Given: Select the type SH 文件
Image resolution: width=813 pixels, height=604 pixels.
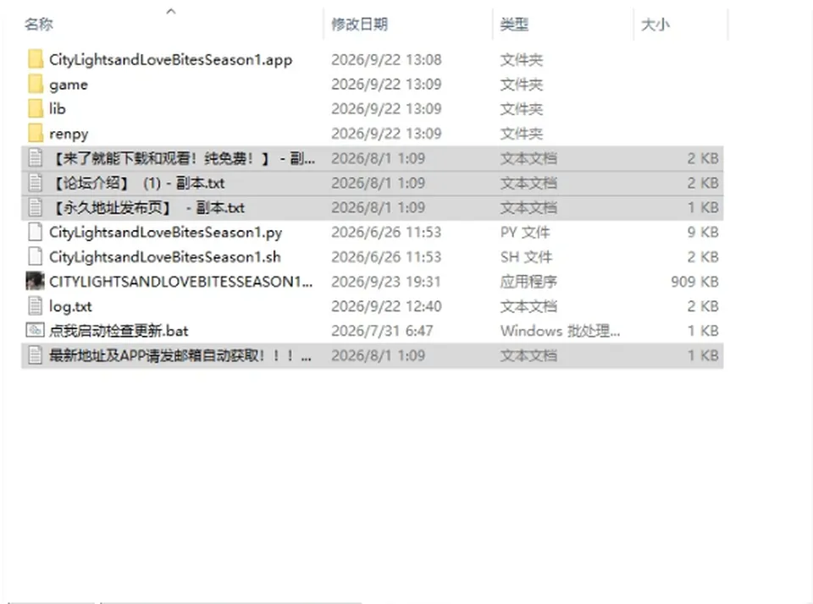Looking at the screenshot, I should [526, 257].
